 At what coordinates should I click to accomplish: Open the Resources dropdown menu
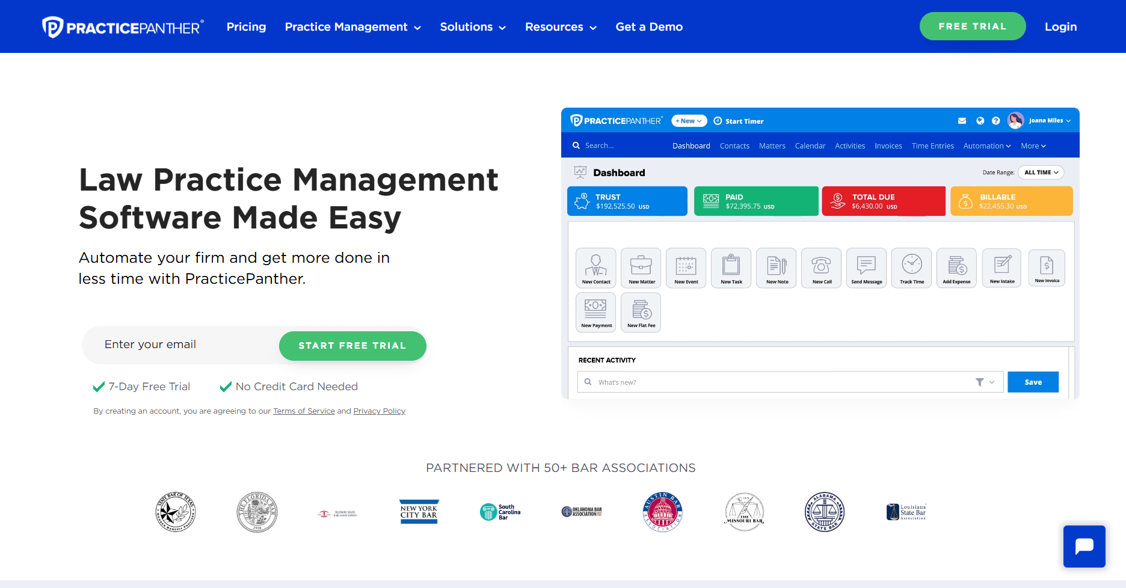[x=561, y=27]
